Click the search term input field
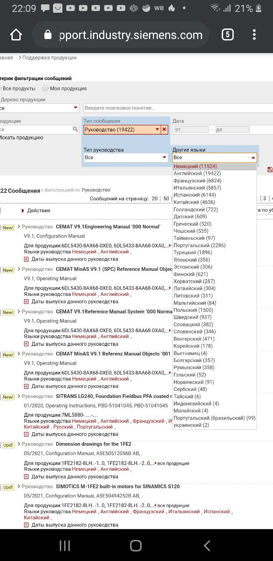The height and width of the screenshot is (561, 273). 178,108
